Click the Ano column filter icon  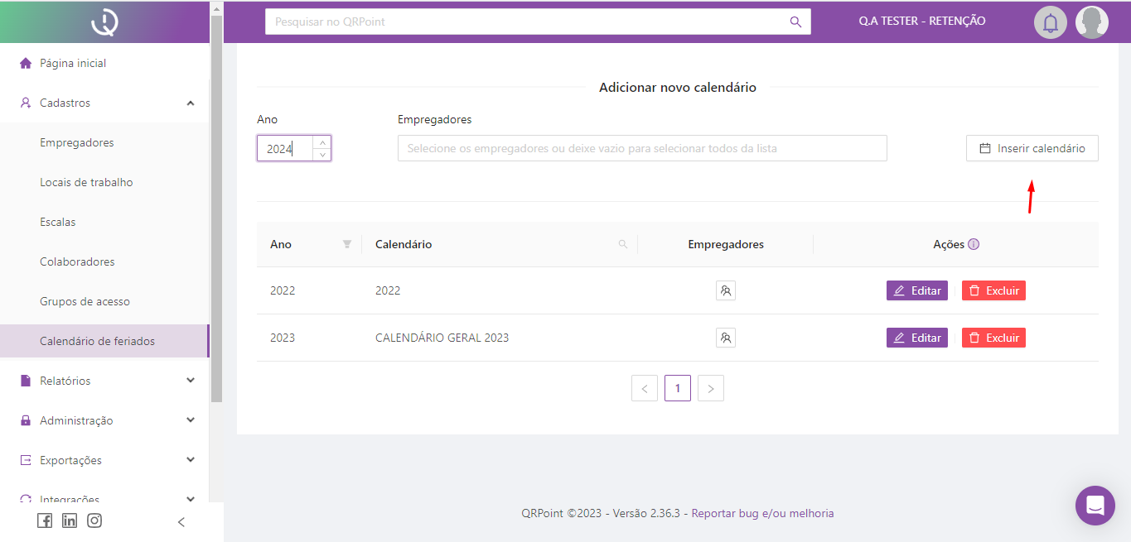[x=347, y=244]
